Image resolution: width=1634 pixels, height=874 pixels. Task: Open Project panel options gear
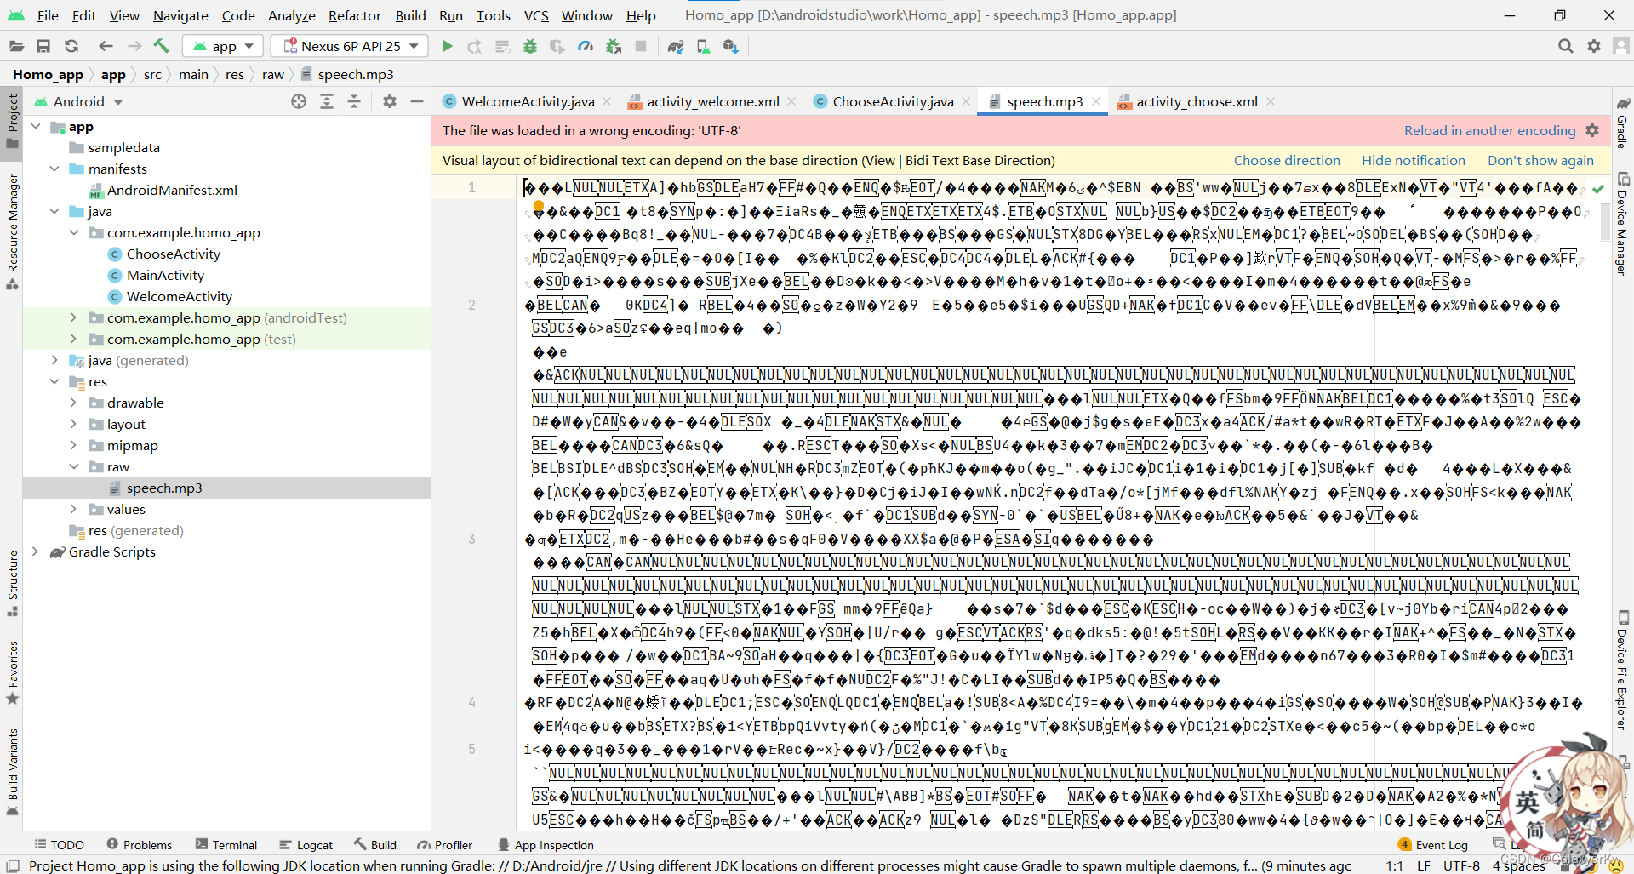click(x=390, y=101)
